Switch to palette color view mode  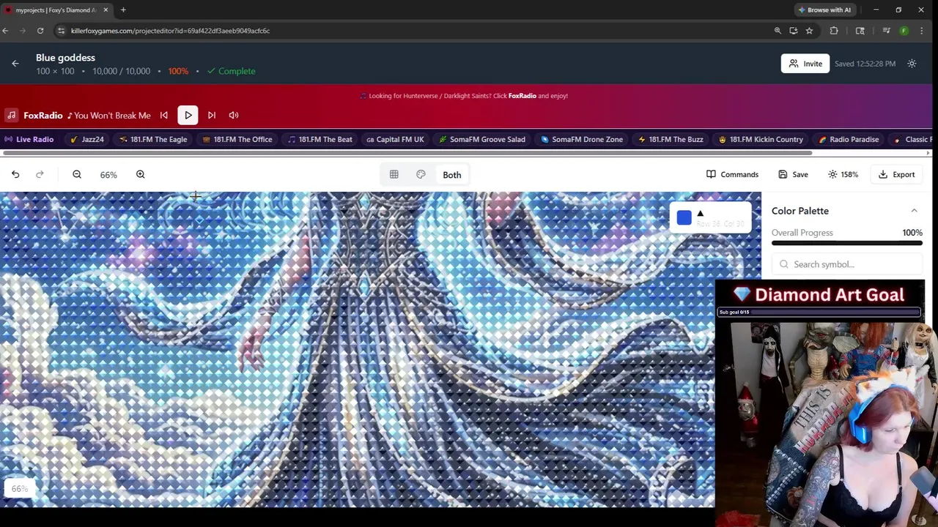(x=421, y=175)
